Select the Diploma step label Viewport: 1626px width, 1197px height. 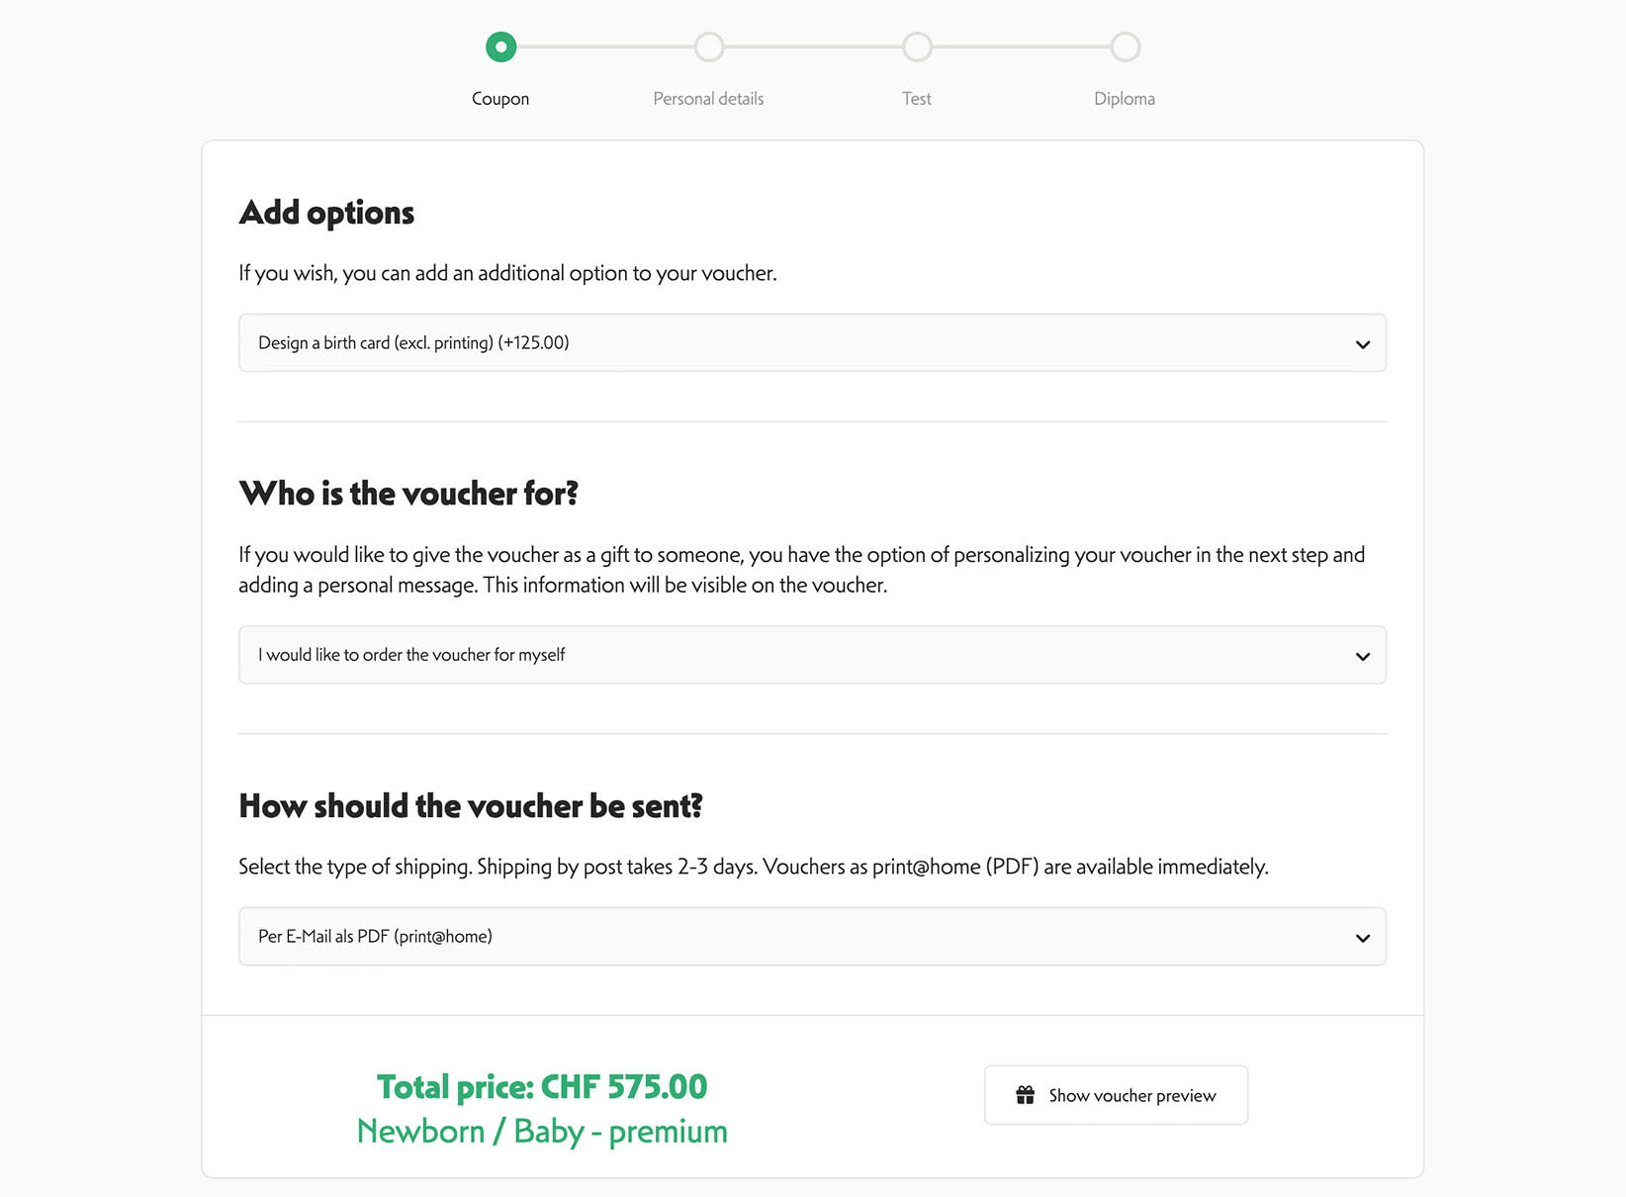1125,98
